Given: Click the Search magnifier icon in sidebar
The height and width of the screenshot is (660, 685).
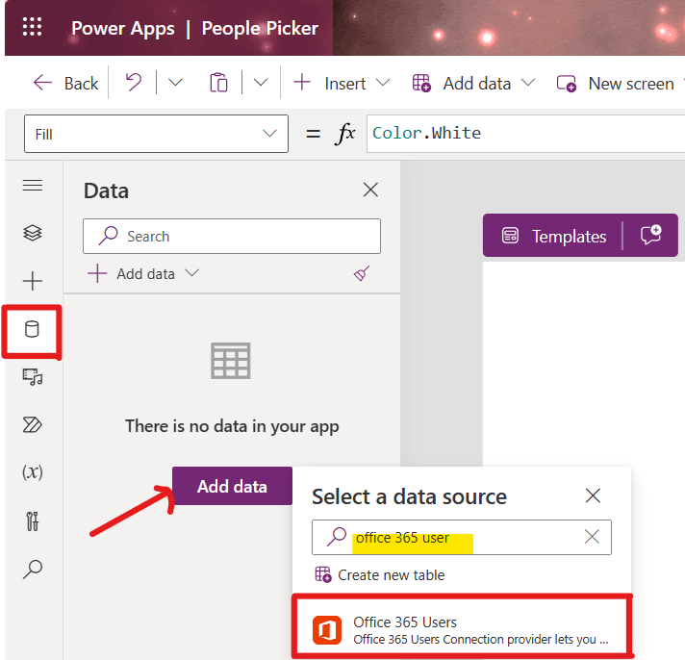Looking at the screenshot, I should [x=33, y=569].
